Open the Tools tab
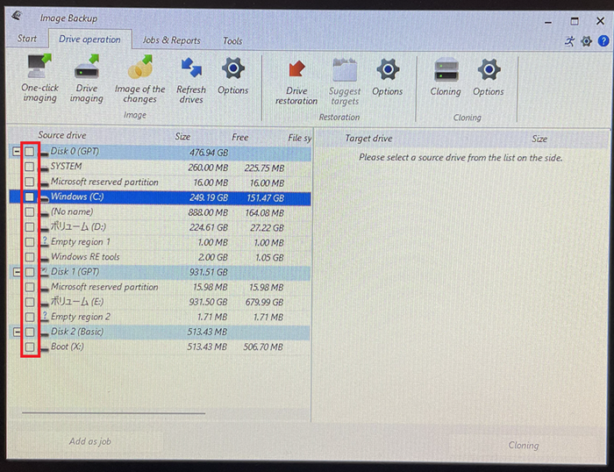 coord(232,40)
